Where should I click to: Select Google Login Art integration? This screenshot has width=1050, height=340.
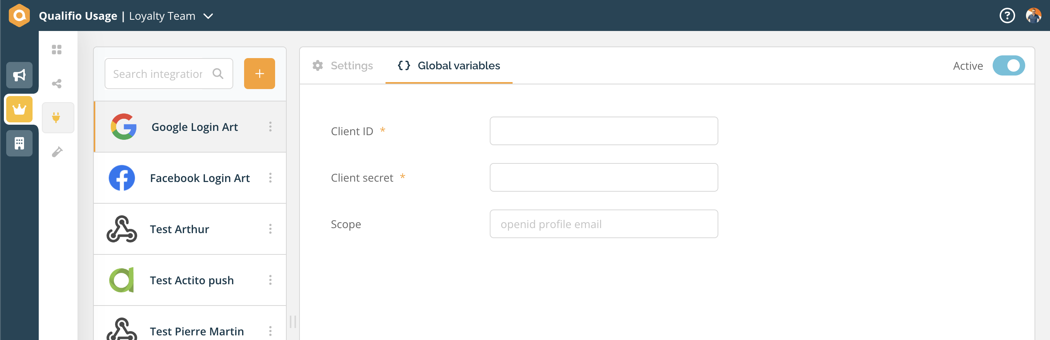[x=190, y=127]
